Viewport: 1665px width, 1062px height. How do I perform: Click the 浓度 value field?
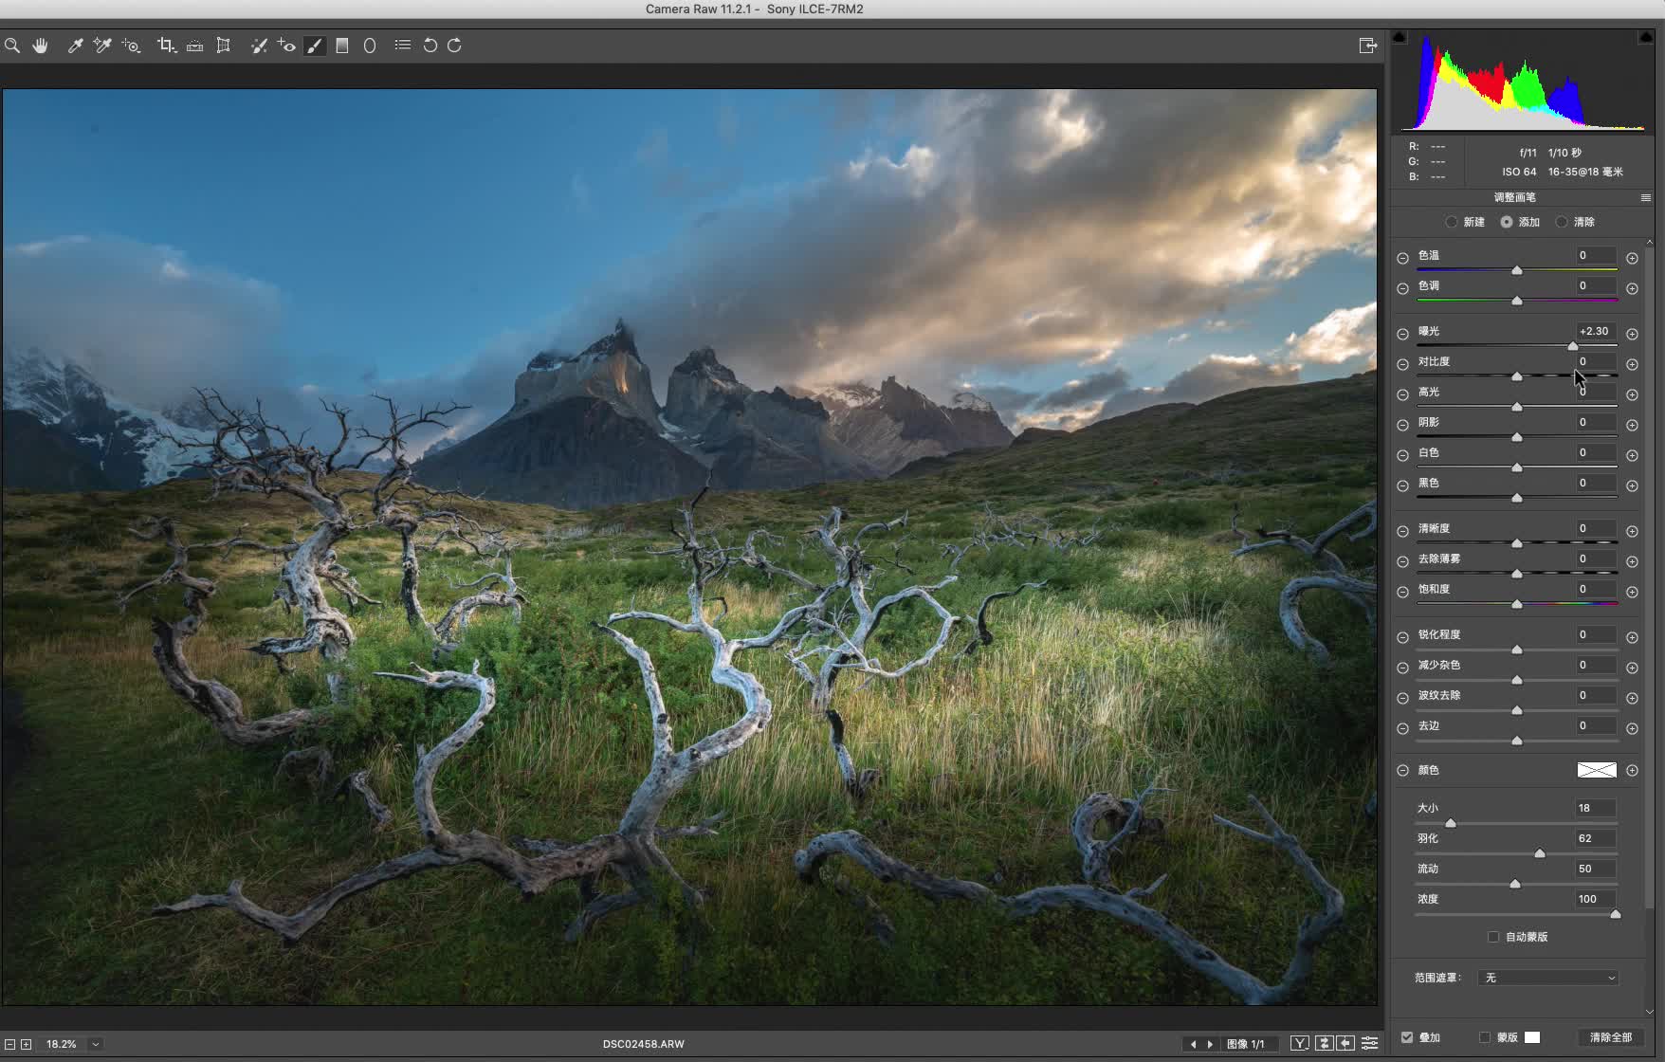point(1596,899)
